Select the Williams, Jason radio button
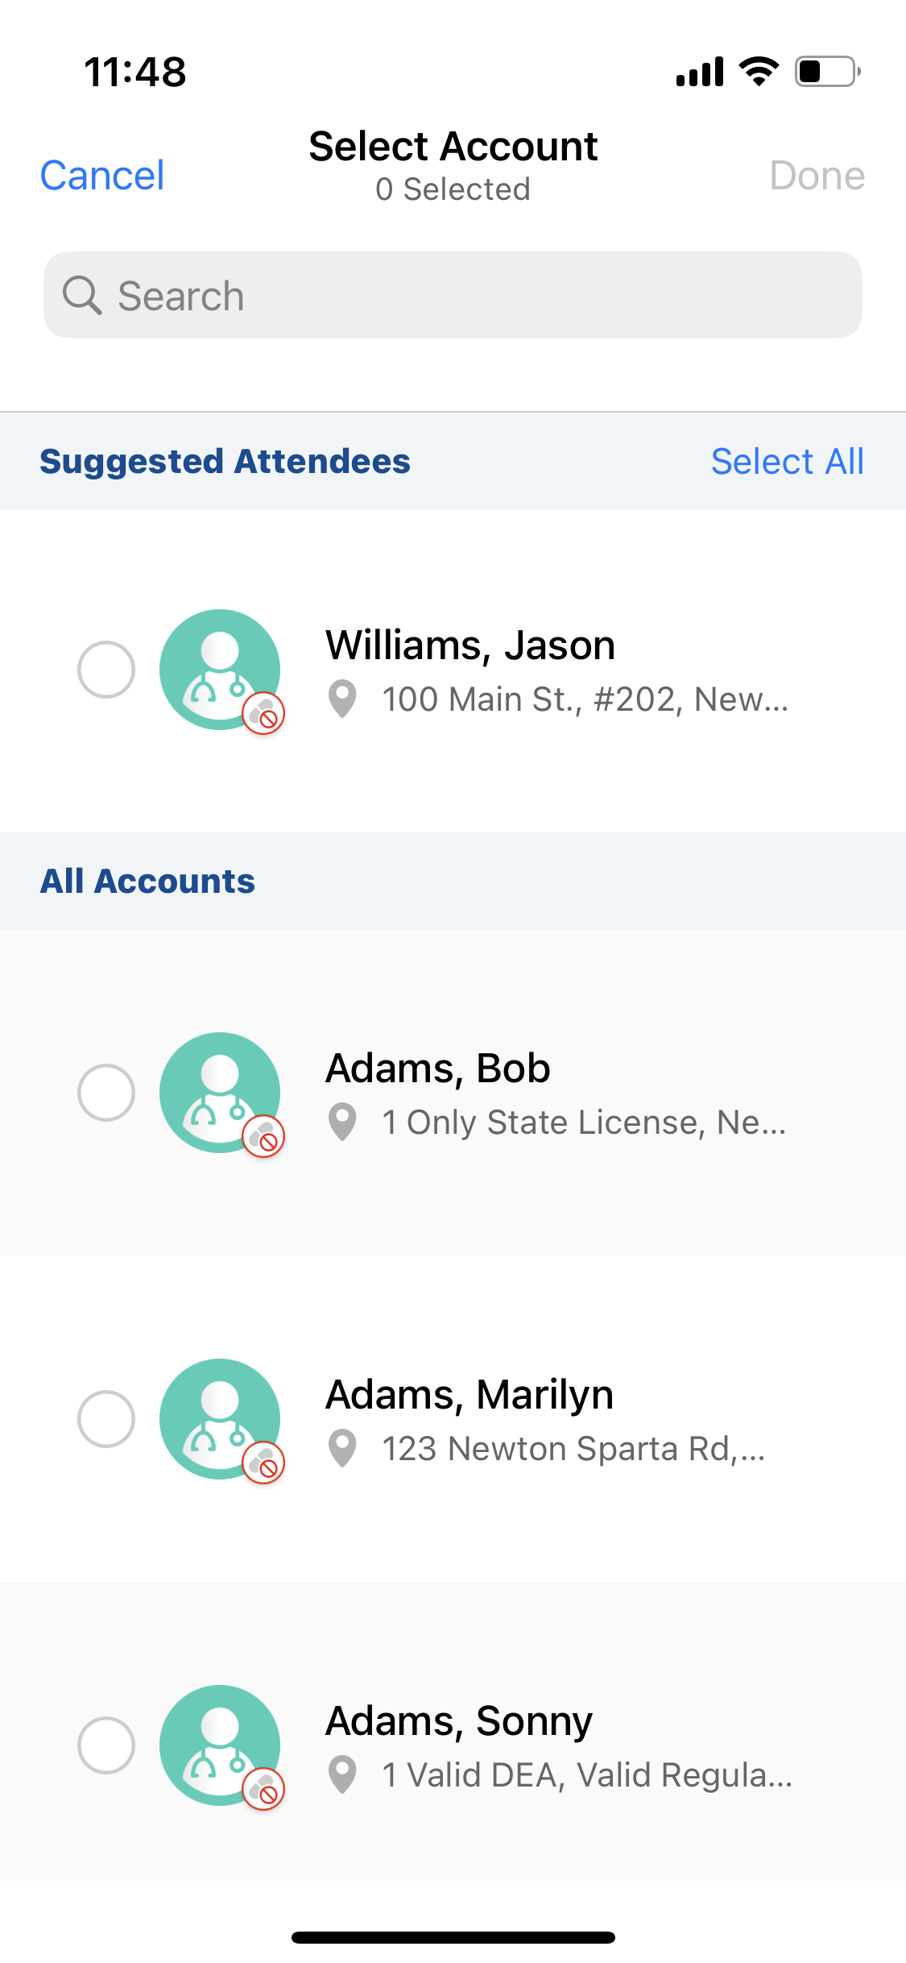Viewport: 906px width, 1963px height. [105, 669]
